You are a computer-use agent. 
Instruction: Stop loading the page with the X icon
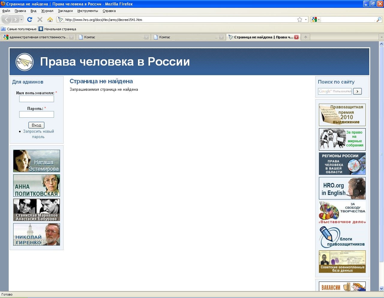click(40, 19)
